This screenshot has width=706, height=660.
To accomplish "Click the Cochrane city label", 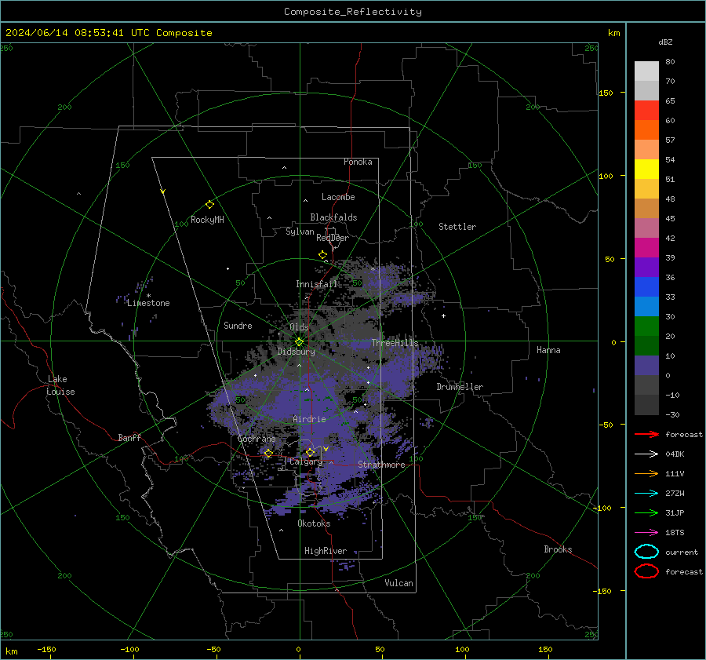I will tap(257, 439).
